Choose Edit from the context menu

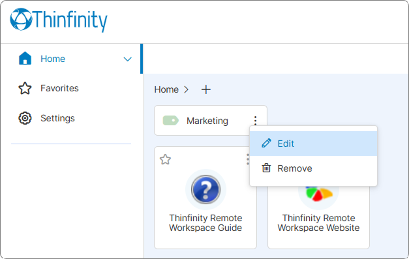[x=313, y=144]
